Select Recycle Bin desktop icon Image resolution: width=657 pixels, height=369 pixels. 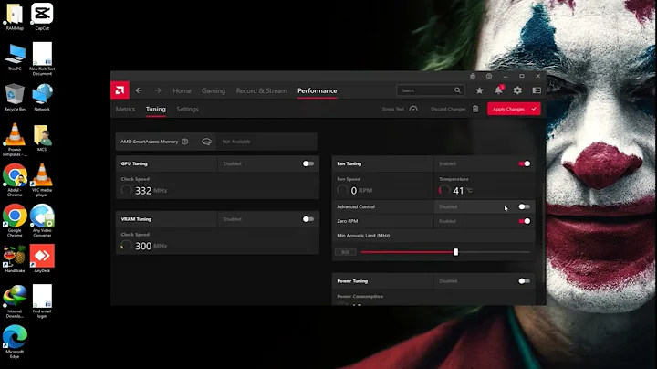click(15, 98)
